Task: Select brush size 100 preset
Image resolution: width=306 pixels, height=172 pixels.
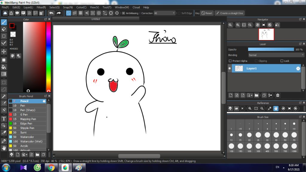Action: [231, 148]
